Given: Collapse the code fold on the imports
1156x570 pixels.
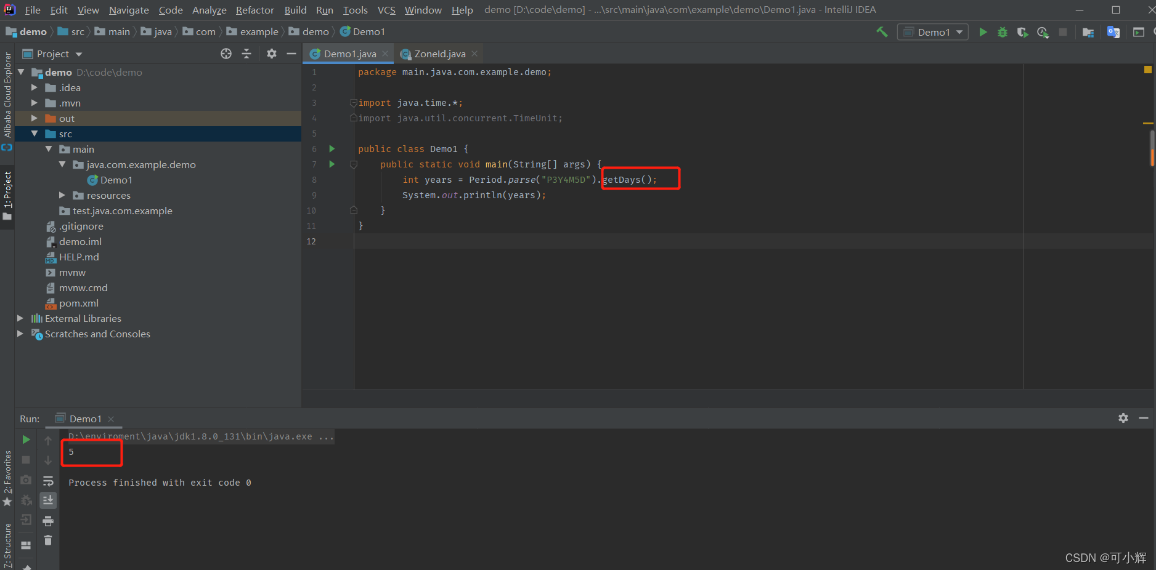Looking at the screenshot, I should [x=352, y=103].
